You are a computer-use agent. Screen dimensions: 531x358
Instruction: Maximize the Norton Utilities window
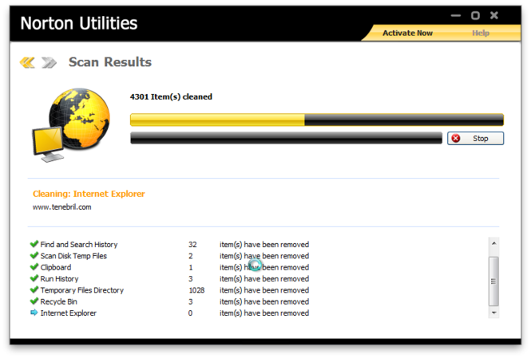click(475, 16)
